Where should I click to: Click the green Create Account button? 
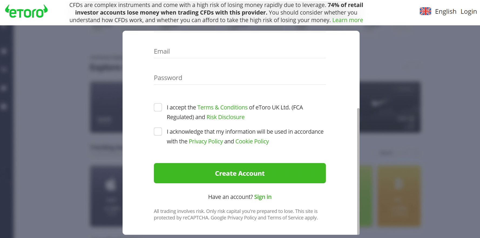coord(240,173)
